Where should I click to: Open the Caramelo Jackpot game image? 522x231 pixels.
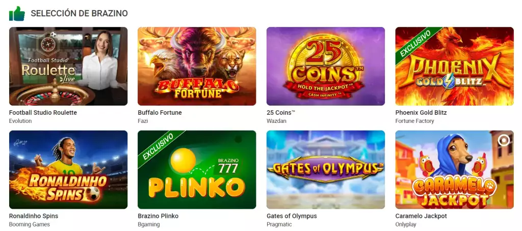454,175
